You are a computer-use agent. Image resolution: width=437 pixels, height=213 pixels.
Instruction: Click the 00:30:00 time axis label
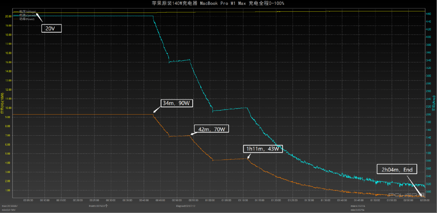click(x=110, y=200)
